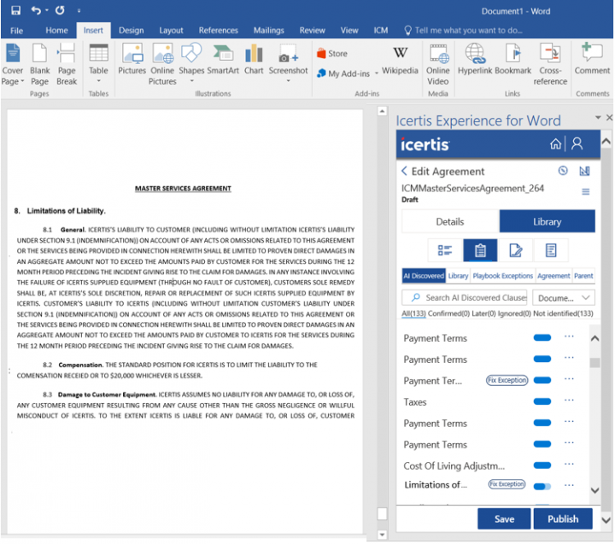The width and height of the screenshot is (615, 544).
Task: Expand the My Add-ins dropdown
Action: click(x=377, y=73)
